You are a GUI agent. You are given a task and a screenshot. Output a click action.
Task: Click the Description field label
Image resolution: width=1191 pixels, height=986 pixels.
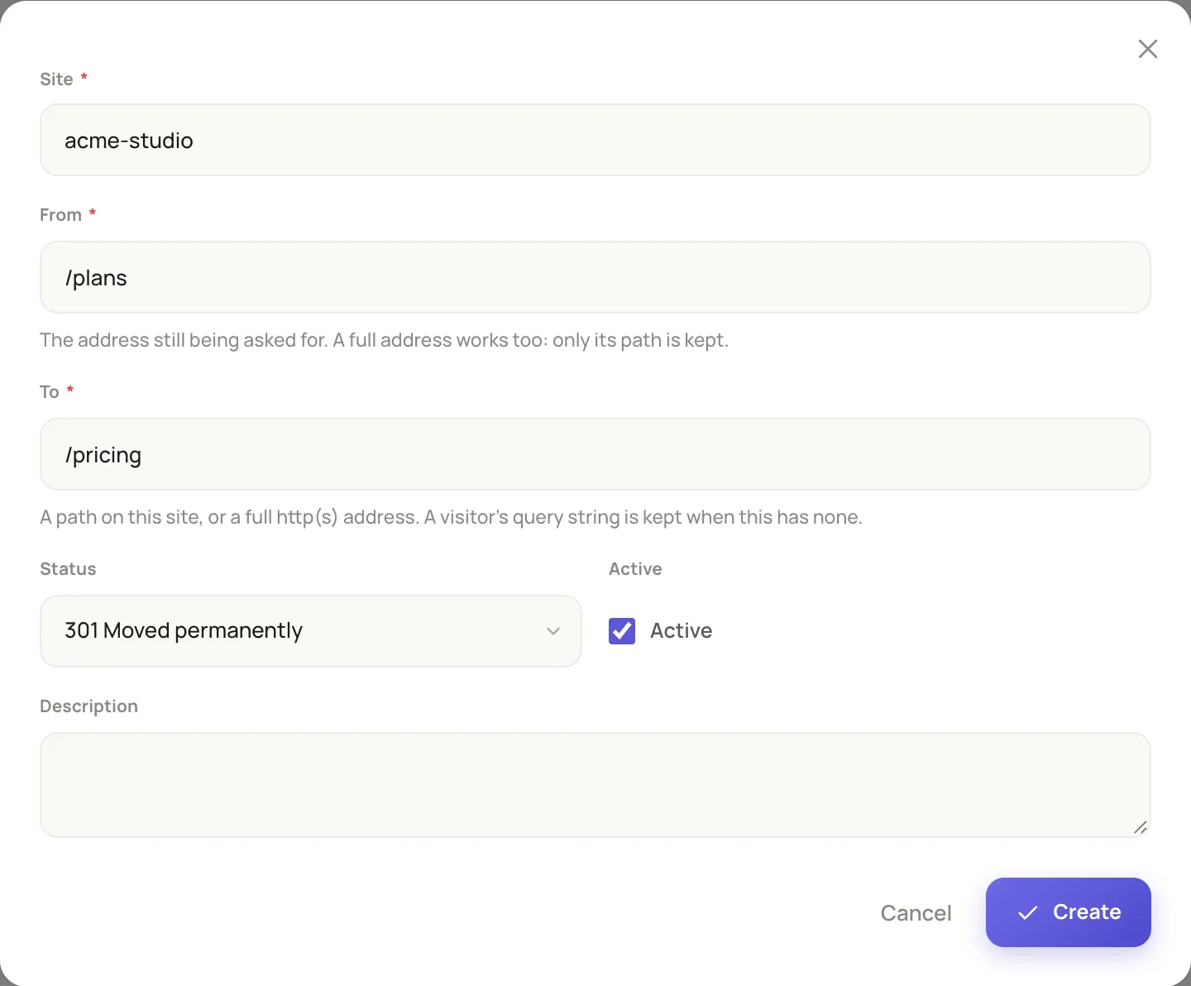88,706
